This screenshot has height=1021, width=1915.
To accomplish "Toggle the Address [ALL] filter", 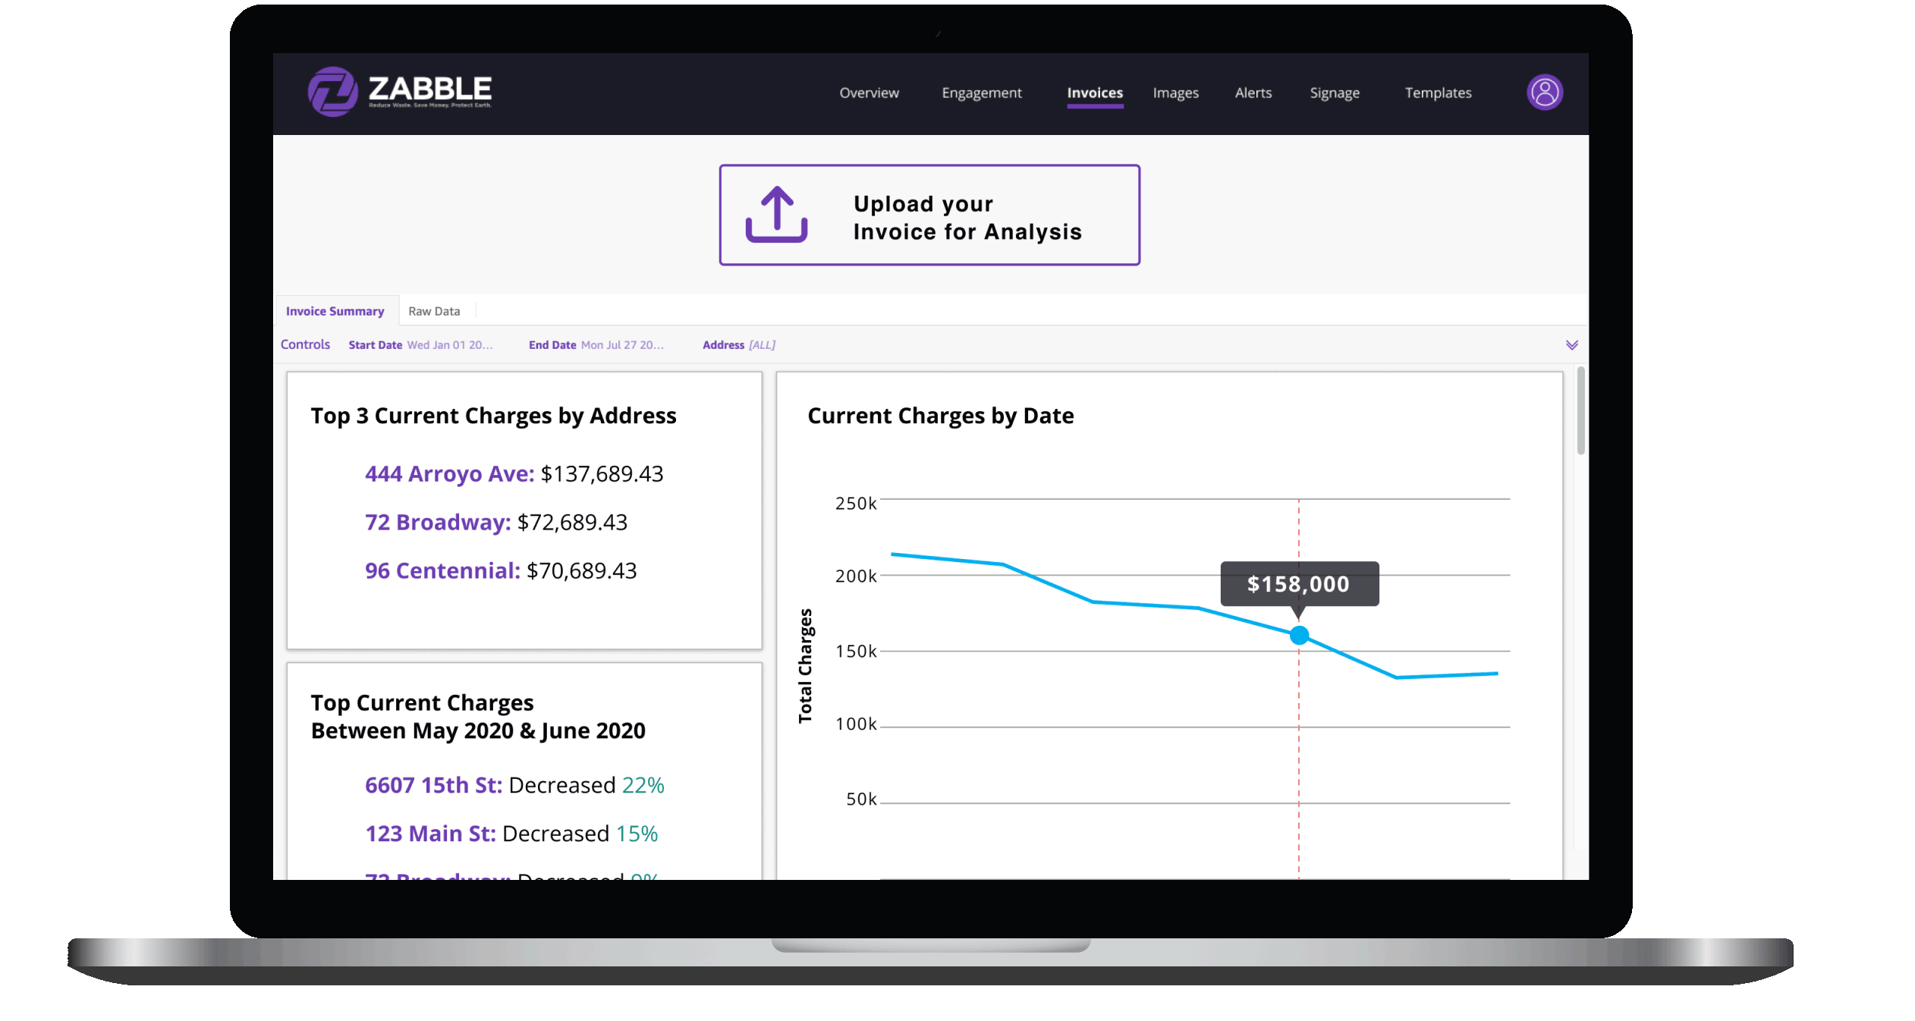I will pos(738,344).
